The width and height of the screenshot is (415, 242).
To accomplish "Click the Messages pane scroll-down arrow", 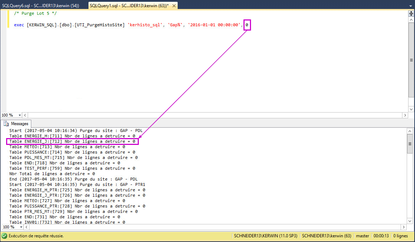I will click(410, 220).
